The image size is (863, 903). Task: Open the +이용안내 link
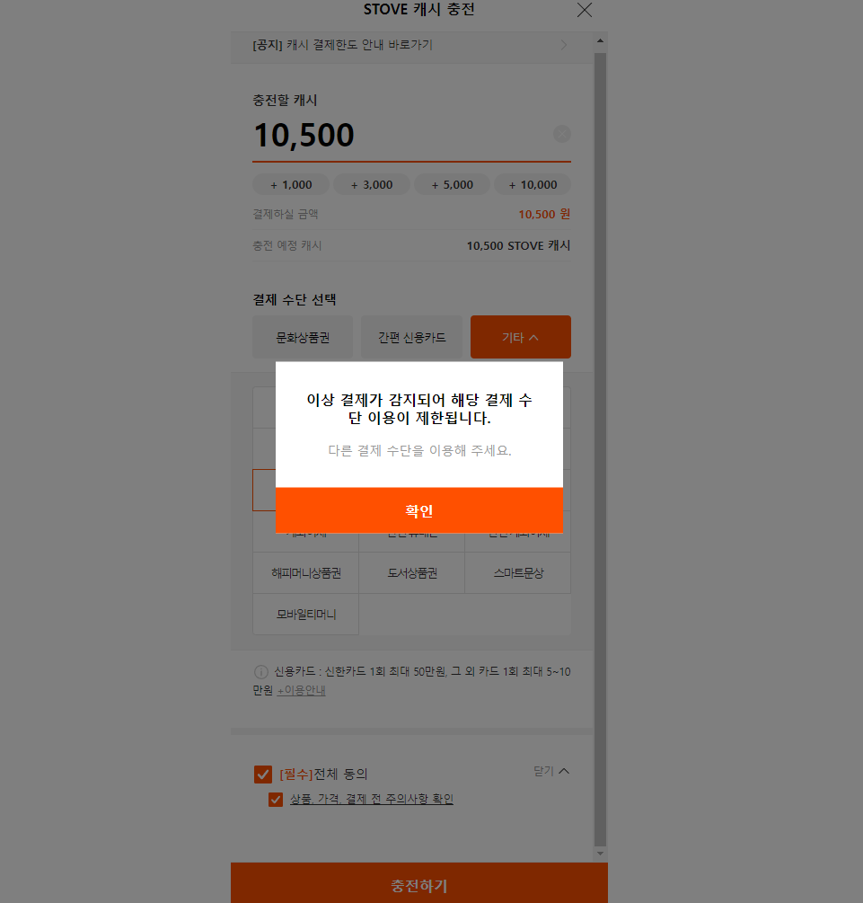click(301, 690)
